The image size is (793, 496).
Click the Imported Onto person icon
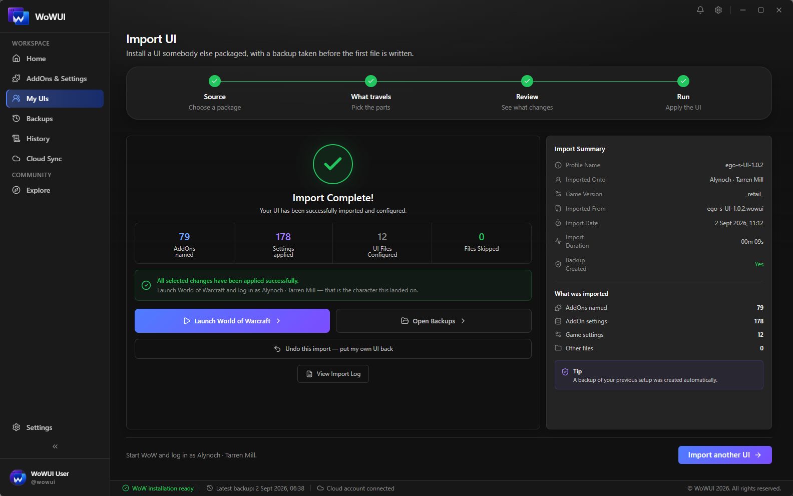[x=558, y=180]
